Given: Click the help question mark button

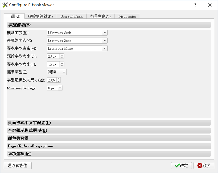Looking at the screenshot, I should click(195, 5).
